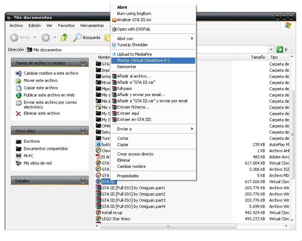Click the LEGO Star Wars disc image icon
Viewport: 302px width, 241px height.
98,219
